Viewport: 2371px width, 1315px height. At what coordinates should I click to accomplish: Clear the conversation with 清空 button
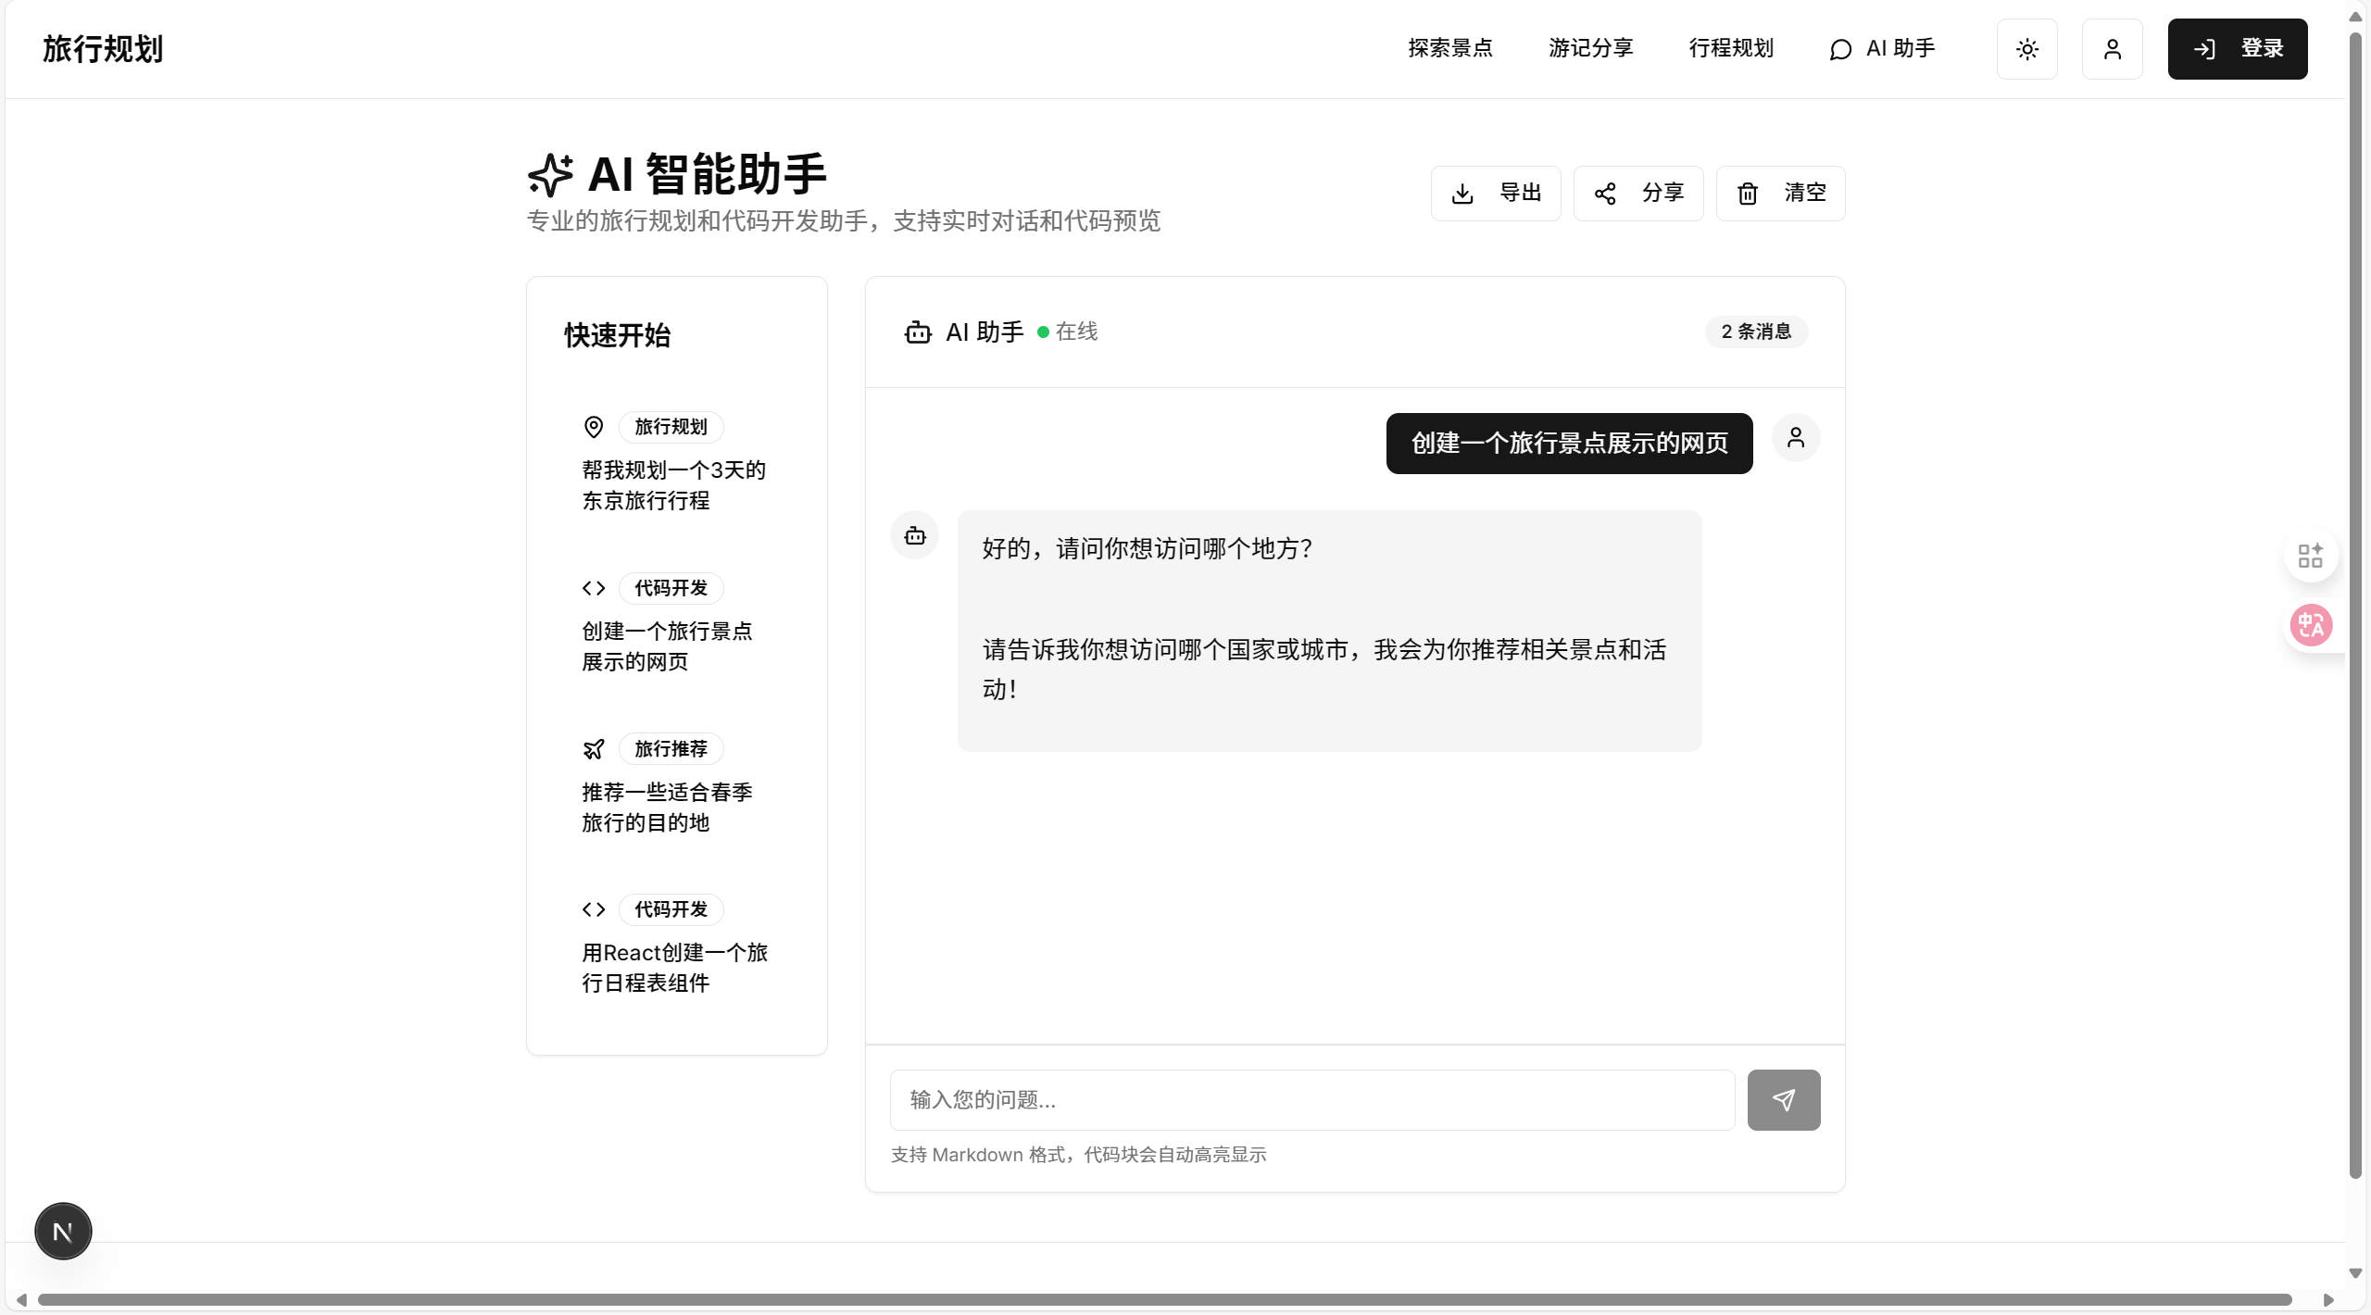click(x=1779, y=194)
